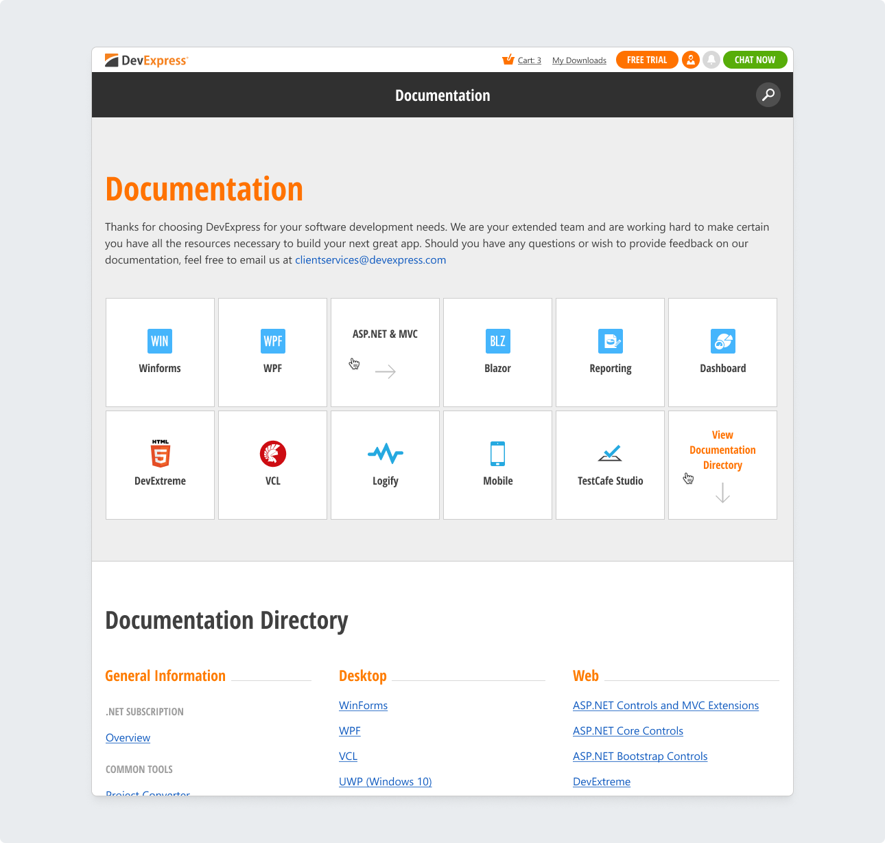Open the VCL link under Desktop
This screenshot has width=885, height=843.
point(348,757)
